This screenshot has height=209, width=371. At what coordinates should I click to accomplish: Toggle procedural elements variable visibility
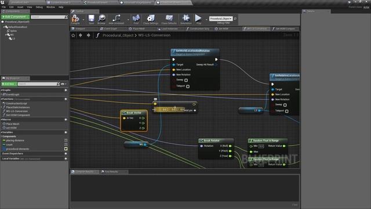66,149
